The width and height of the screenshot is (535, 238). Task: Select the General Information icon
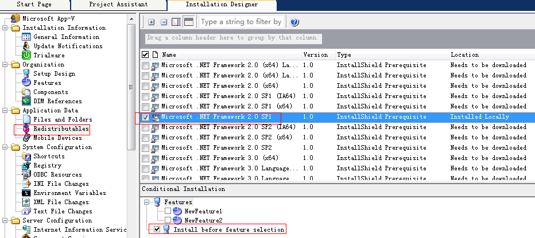[26, 37]
